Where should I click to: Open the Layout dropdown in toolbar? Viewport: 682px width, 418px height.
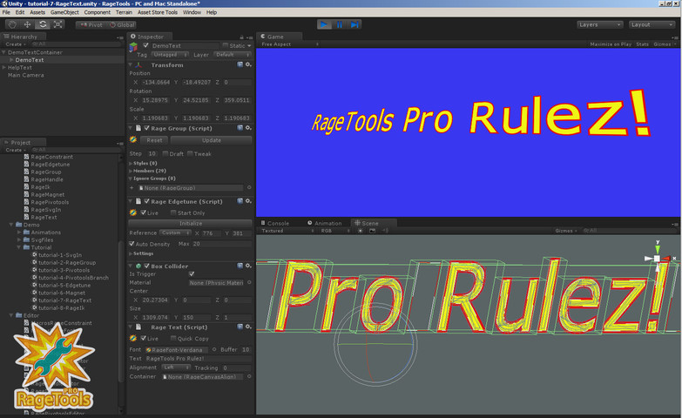pyautogui.click(x=652, y=24)
